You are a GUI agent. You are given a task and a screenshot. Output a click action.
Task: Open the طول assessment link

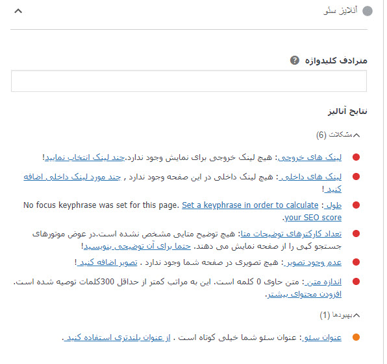(334, 205)
